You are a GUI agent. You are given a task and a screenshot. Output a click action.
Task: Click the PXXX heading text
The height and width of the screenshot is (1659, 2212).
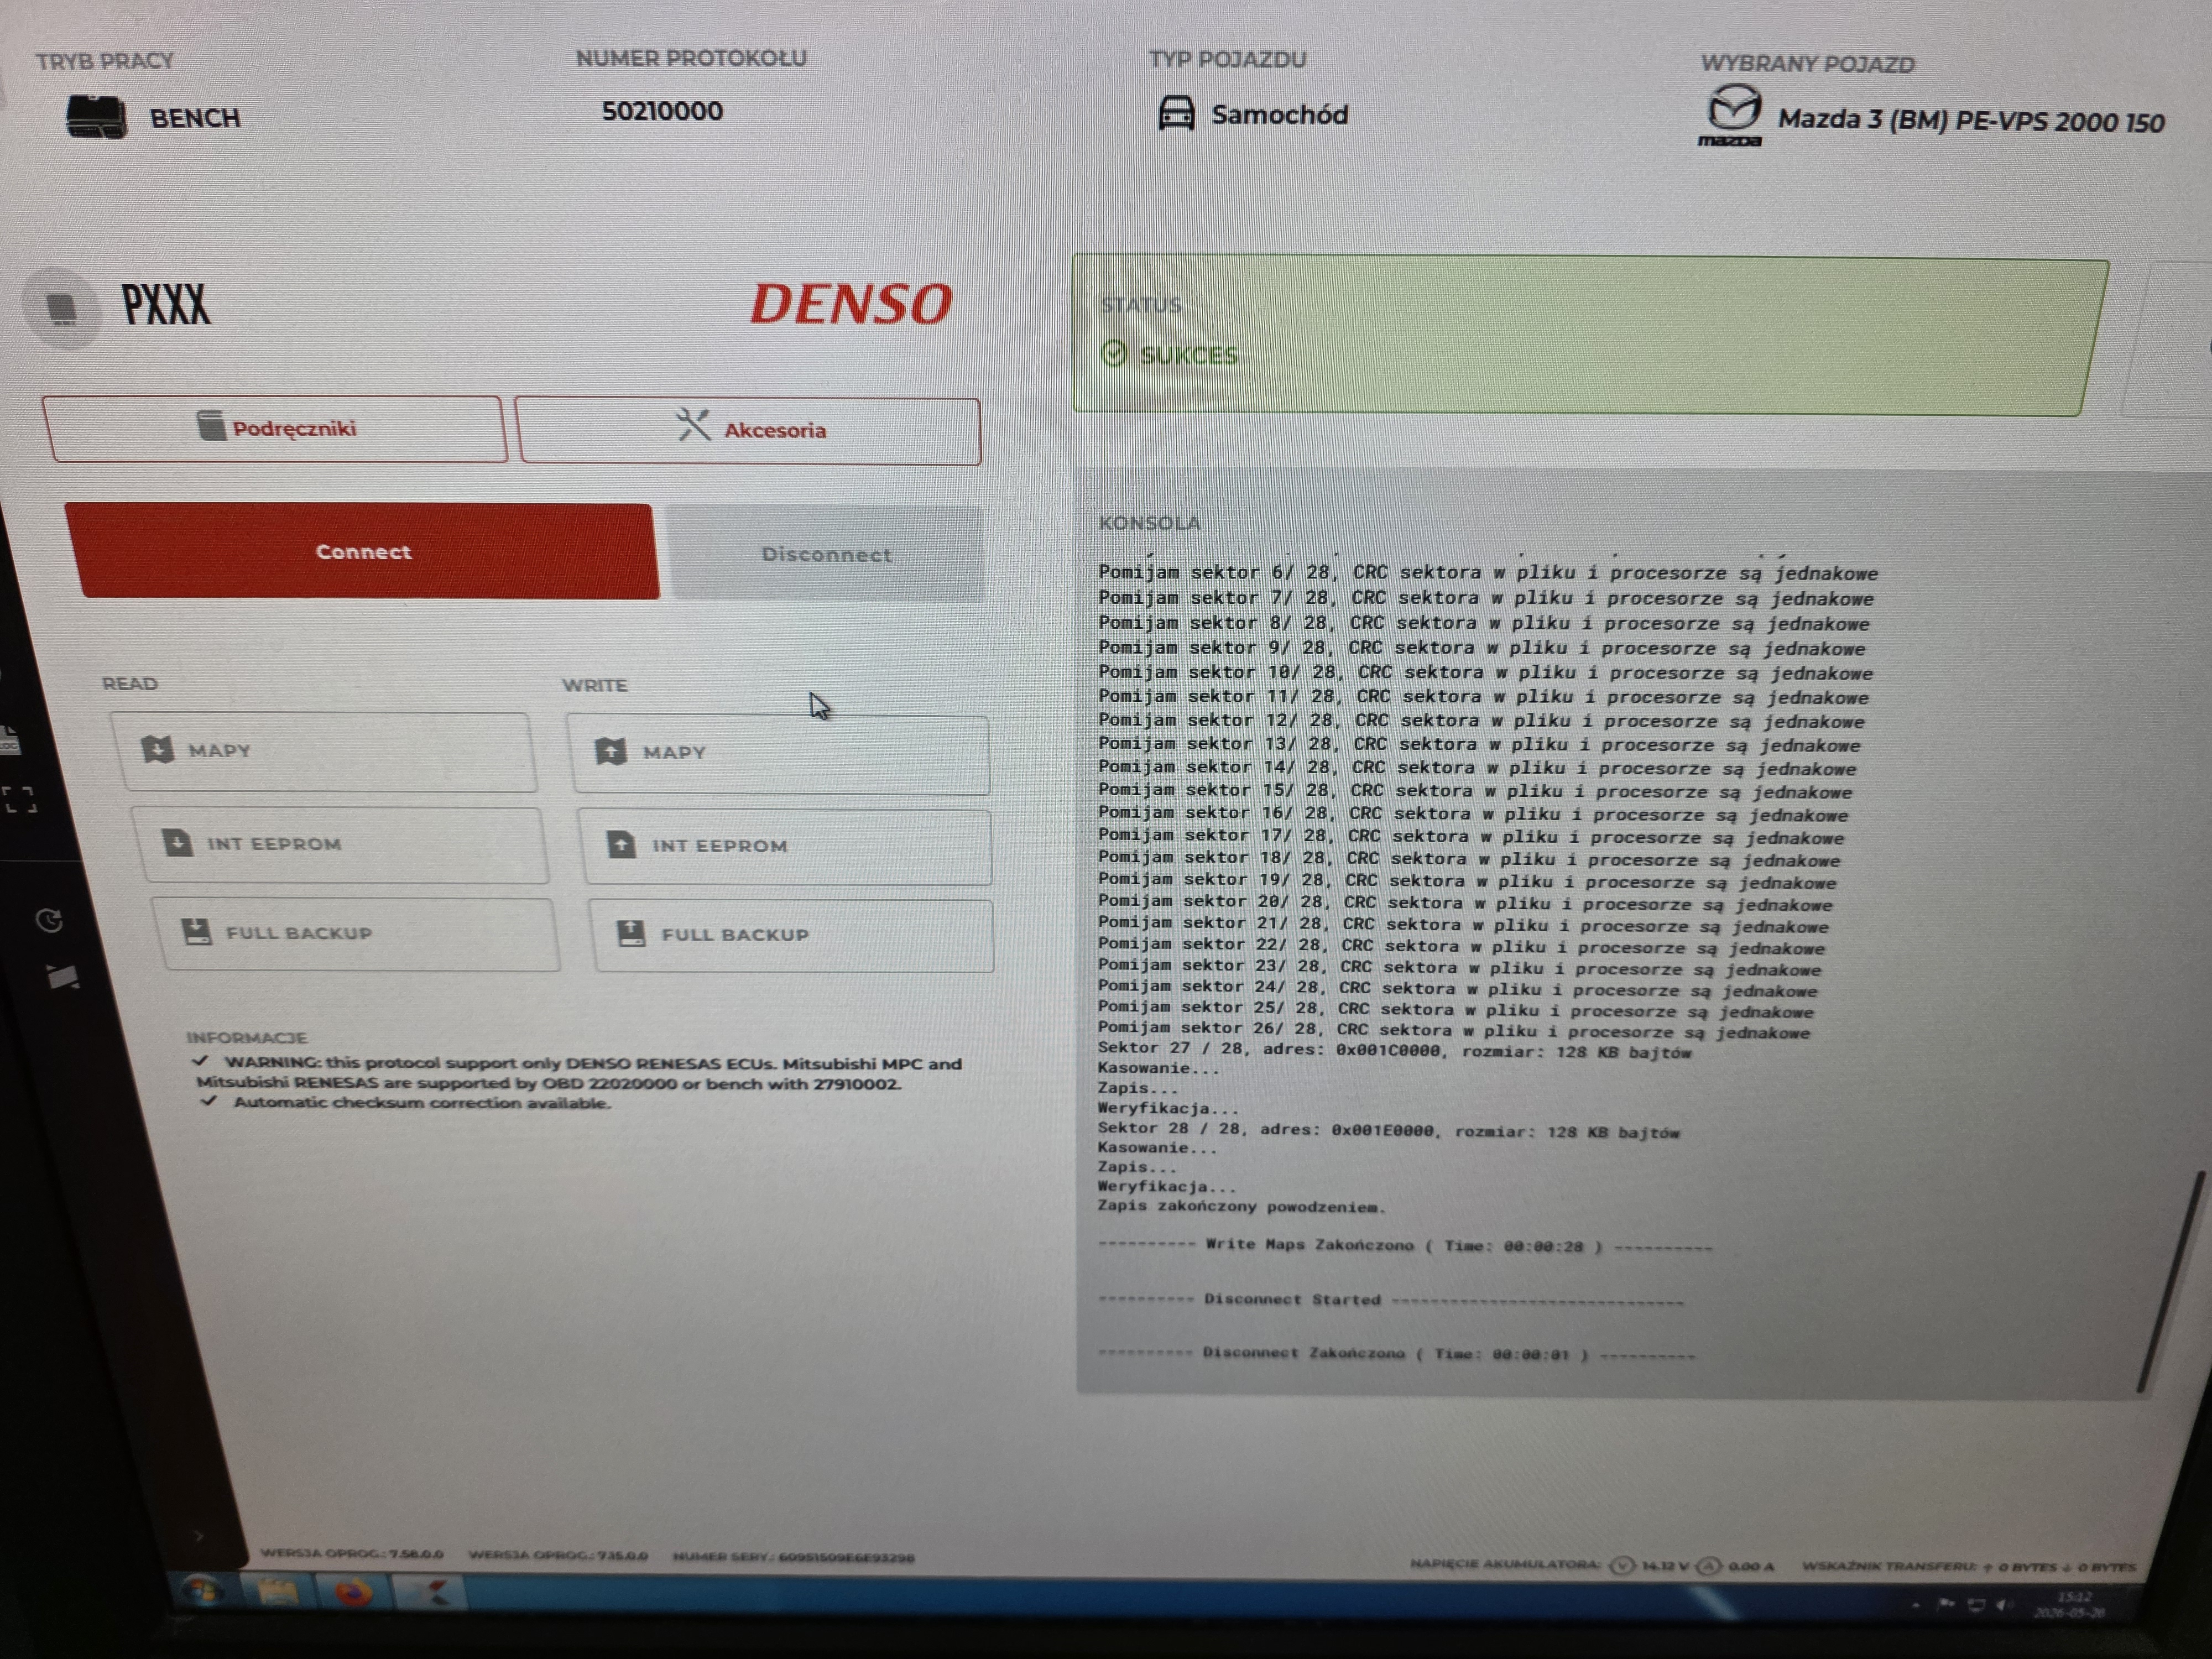[166, 304]
